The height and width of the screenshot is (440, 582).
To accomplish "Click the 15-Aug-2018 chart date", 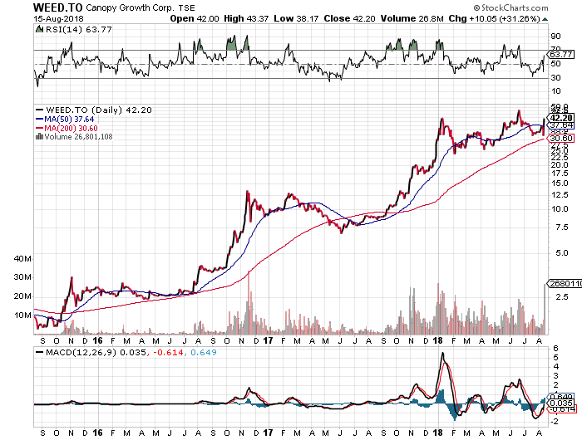I will pos(59,18).
